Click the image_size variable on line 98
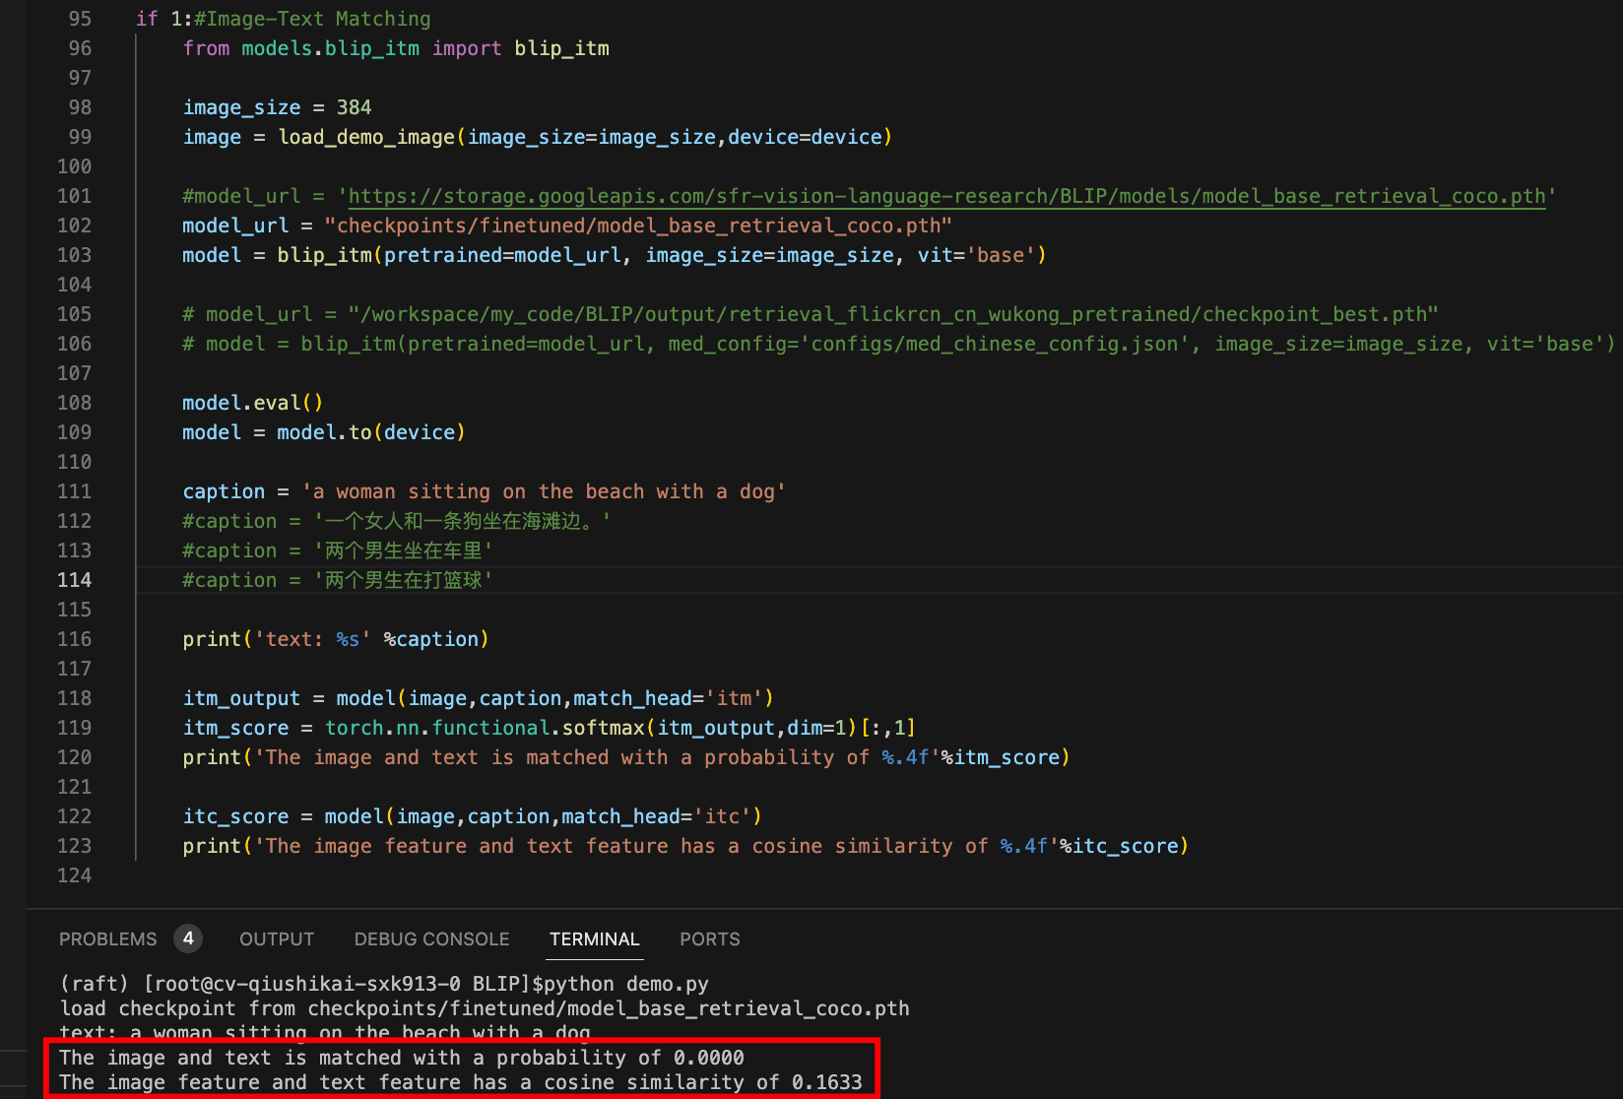Screen dimensions: 1623x1099 tap(241, 106)
